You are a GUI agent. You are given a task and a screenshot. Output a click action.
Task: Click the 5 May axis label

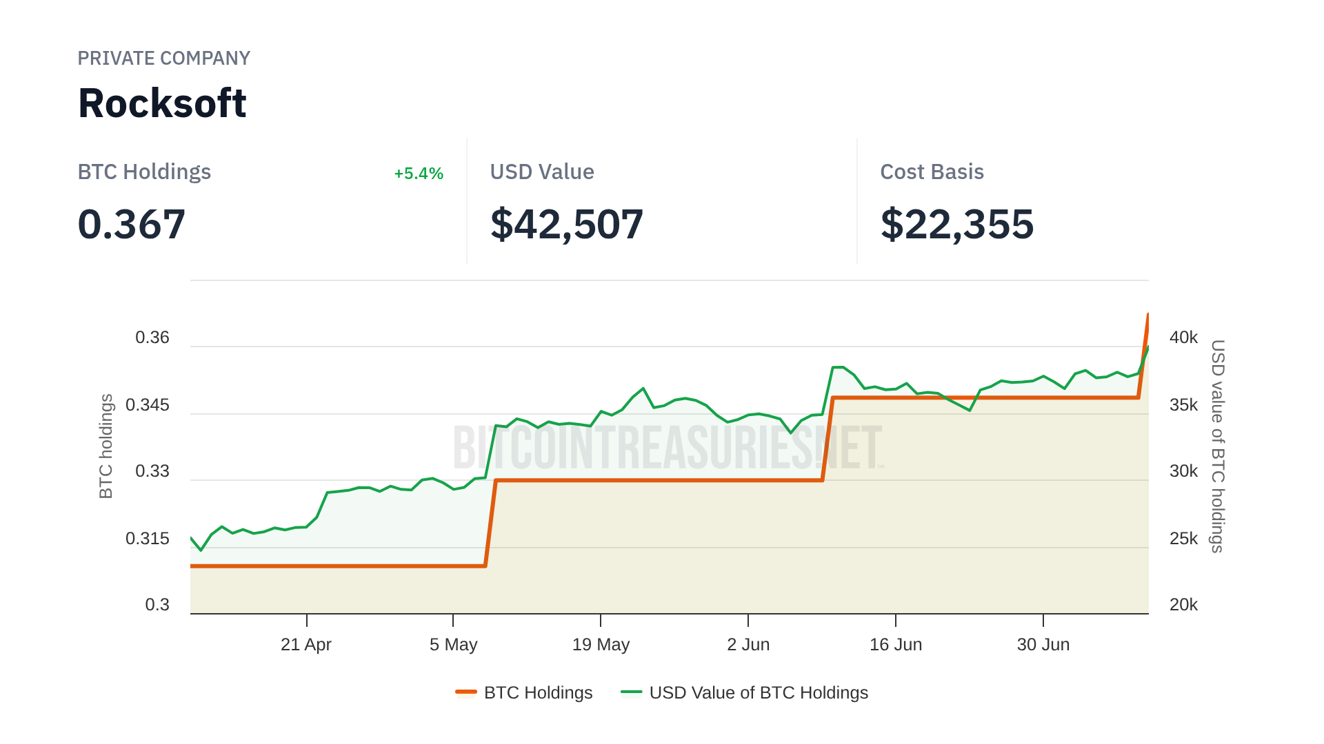pyautogui.click(x=453, y=645)
